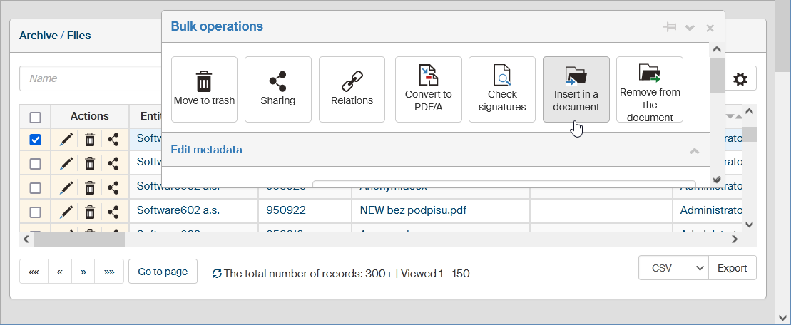Tick the select-all header checkbox
The height and width of the screenshot is (325, 791).
pos(35,117)
